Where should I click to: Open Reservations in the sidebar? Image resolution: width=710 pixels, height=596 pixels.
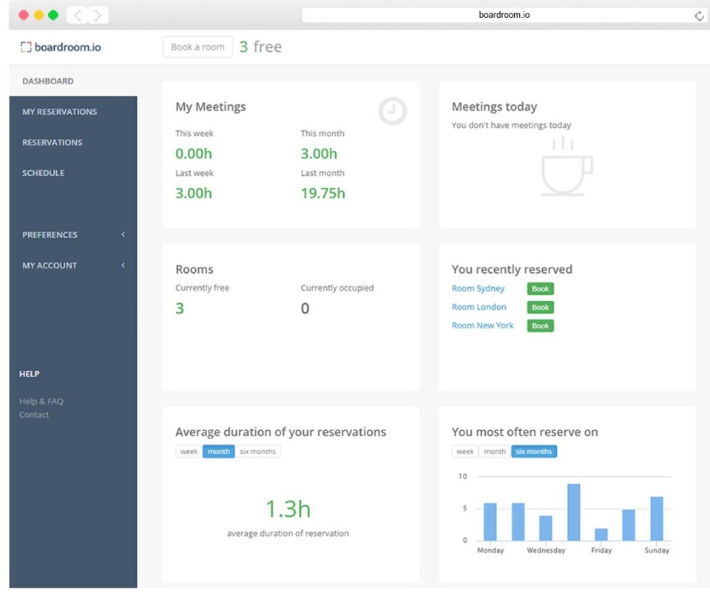pos(73,142)
